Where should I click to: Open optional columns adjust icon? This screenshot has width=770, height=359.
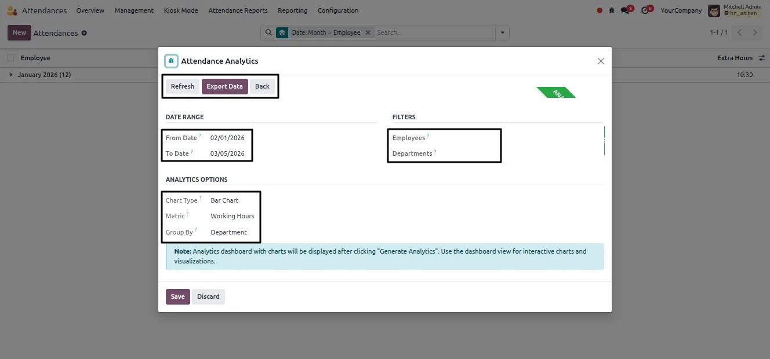tap(762, 58)
